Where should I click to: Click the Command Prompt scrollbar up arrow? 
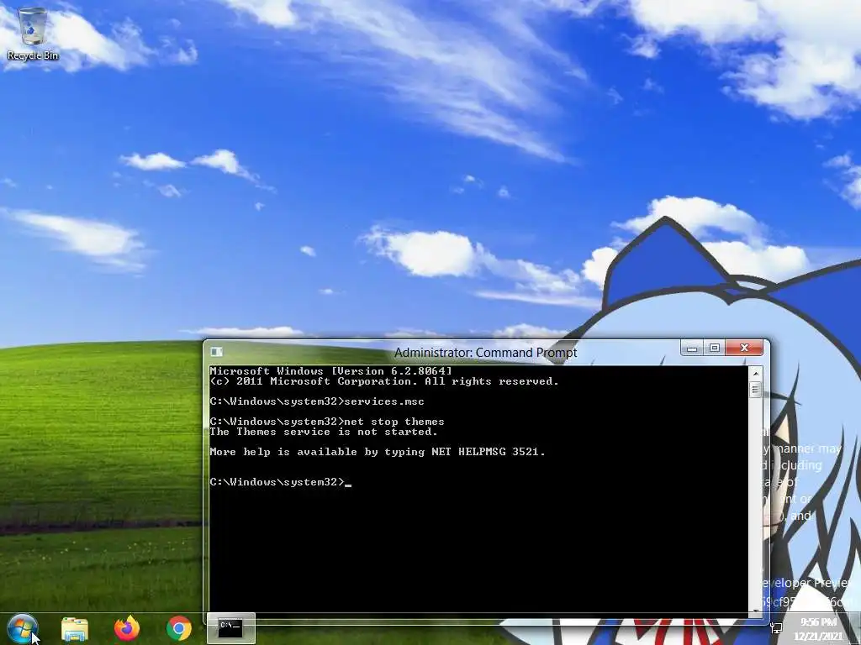[756, 373]
